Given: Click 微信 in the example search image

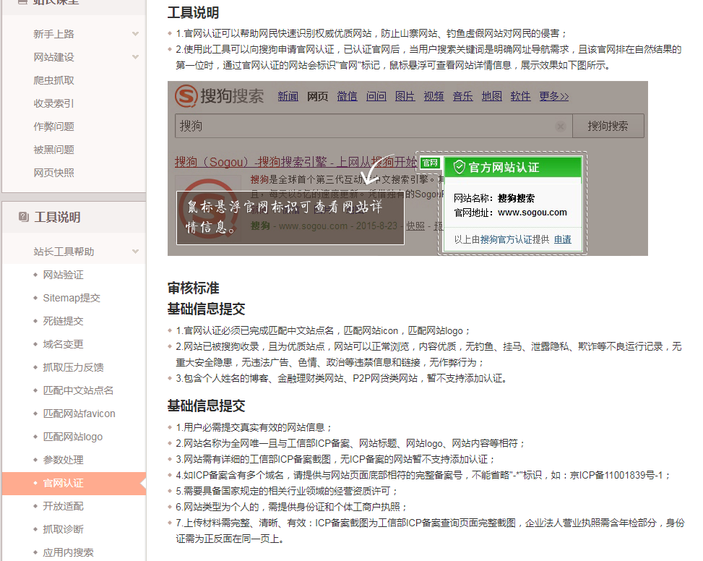Looking at the screenshot, I should (x=347, y=96).
